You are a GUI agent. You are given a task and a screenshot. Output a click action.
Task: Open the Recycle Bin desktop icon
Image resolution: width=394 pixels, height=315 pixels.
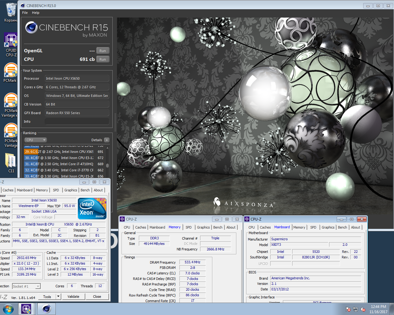tap(11, 12)
